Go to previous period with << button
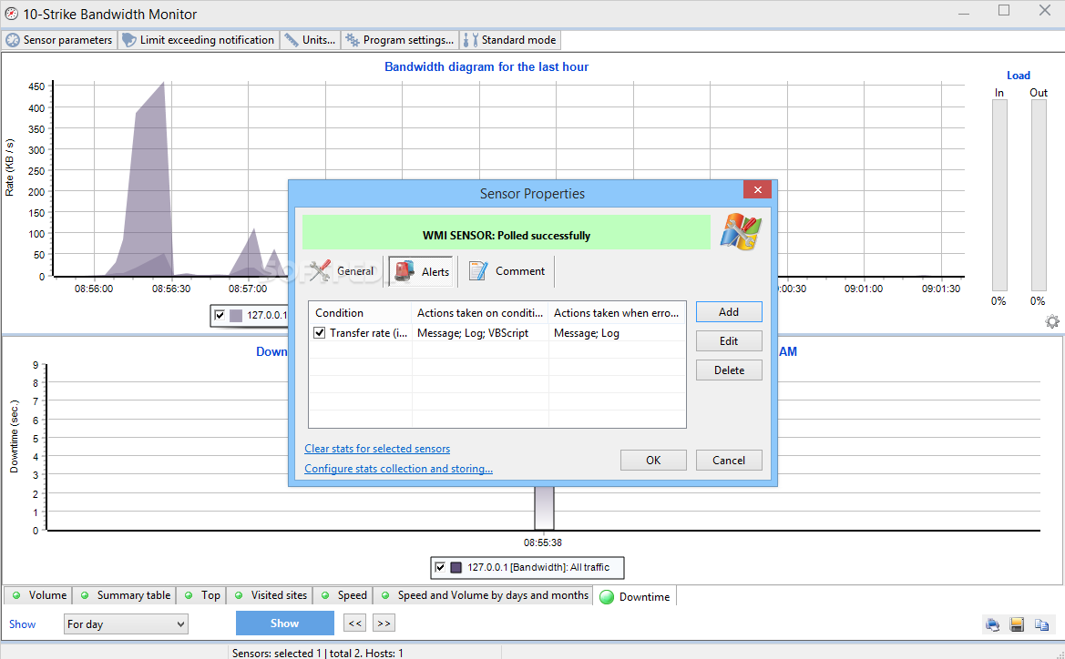This screenshot has width=1065, height=659. click(x=355, y=623)
